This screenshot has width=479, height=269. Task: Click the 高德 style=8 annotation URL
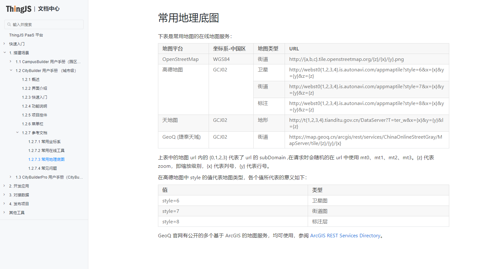tap(367, 106)
